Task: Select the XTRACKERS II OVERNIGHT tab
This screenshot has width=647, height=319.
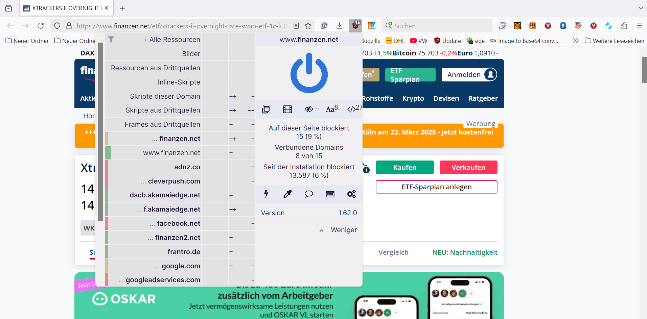Action: coord(67,8)
